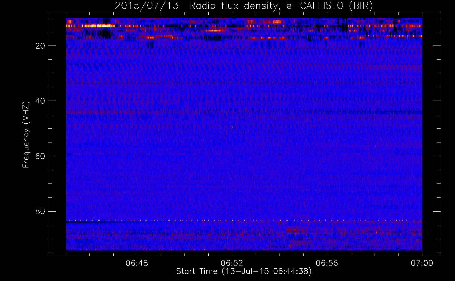Click the 07:00 time tick label
The image size is (455, 281).
(x=422, y=263)
